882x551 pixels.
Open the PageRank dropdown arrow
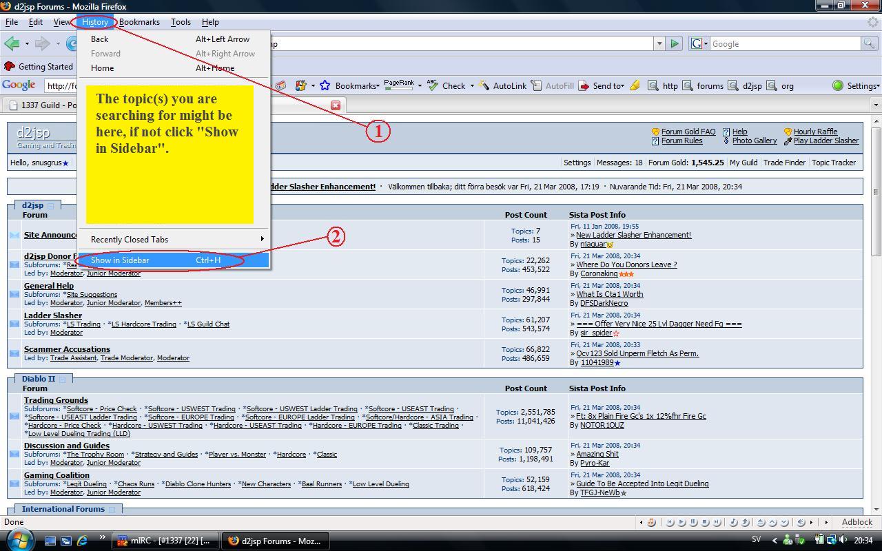(x=419, y=85)
